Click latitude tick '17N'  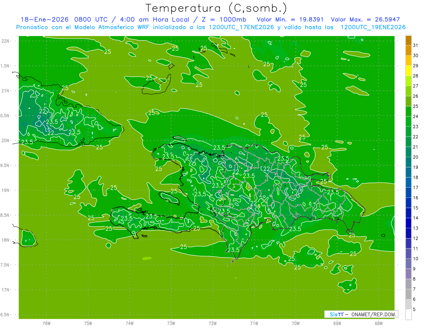[6, 290]
